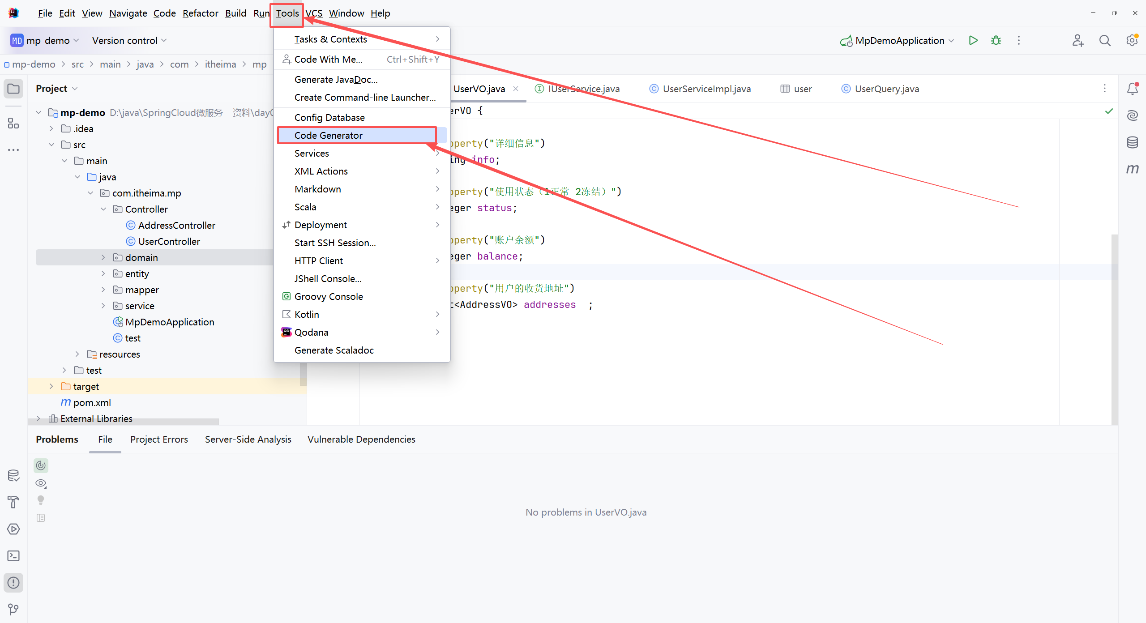The width and height of the screenshot is (1146, 623).
Task: Run MpDemoApplication with the green play icon
Action: coord(973,40)
